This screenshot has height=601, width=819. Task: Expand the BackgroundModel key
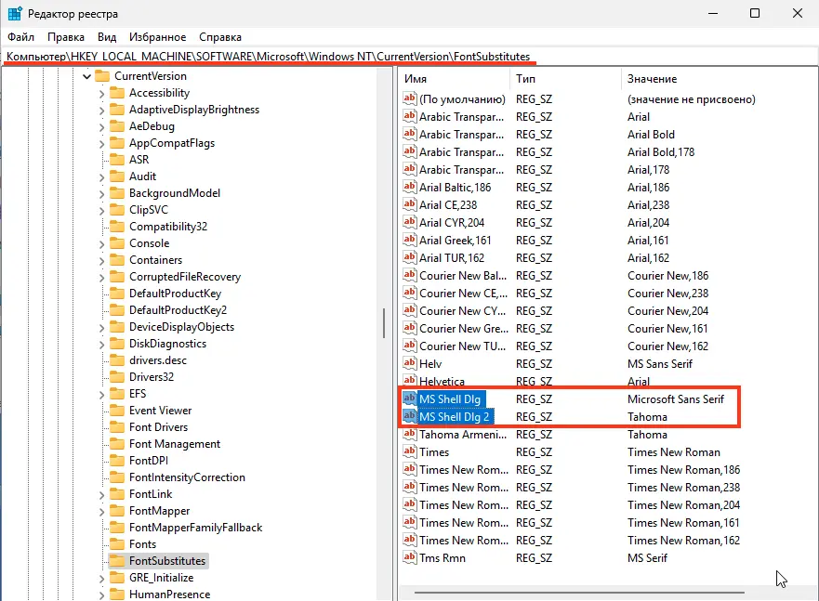tap(102, 193)
